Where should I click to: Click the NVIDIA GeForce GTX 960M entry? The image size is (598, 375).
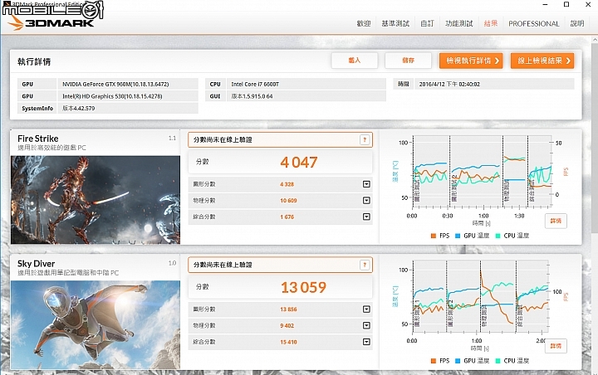tap(128, 85)
